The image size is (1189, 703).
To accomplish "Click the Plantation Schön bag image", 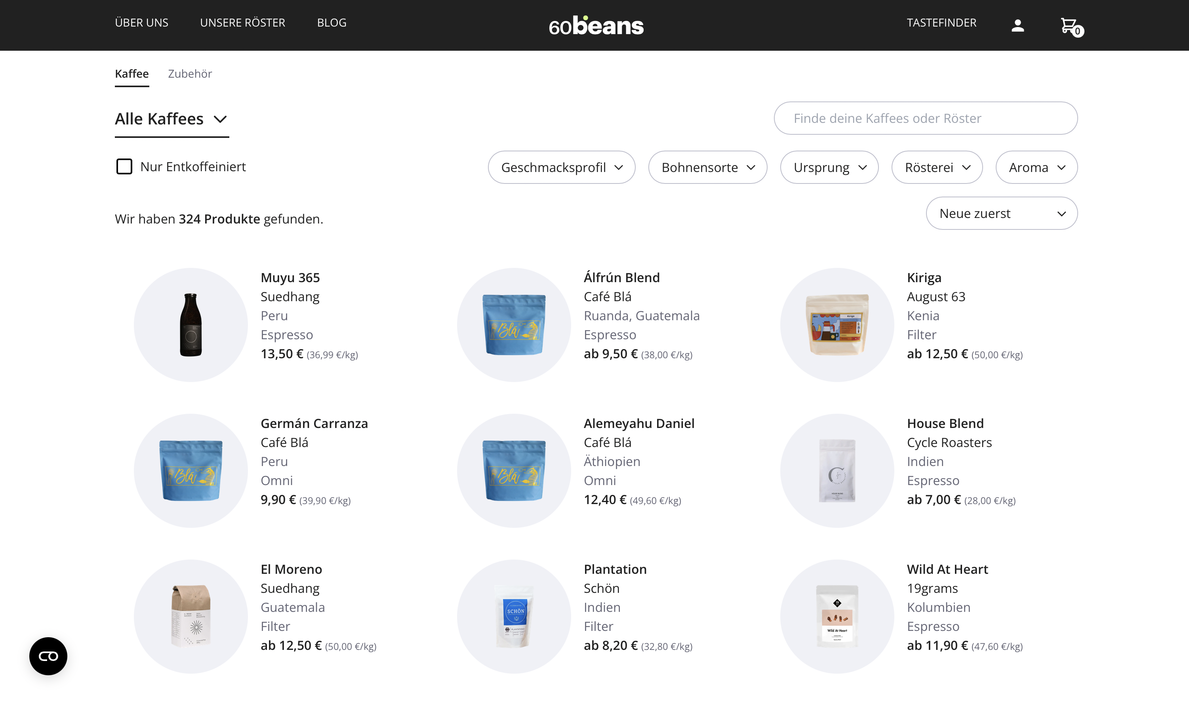I will pyautogui.click(x=514, y=616).
